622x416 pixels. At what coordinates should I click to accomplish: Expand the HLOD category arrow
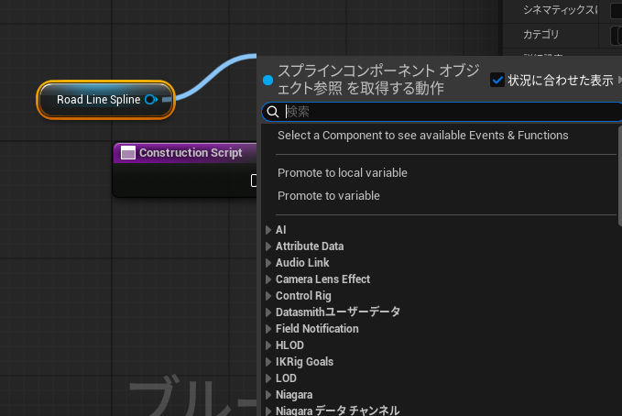point(268,345)
